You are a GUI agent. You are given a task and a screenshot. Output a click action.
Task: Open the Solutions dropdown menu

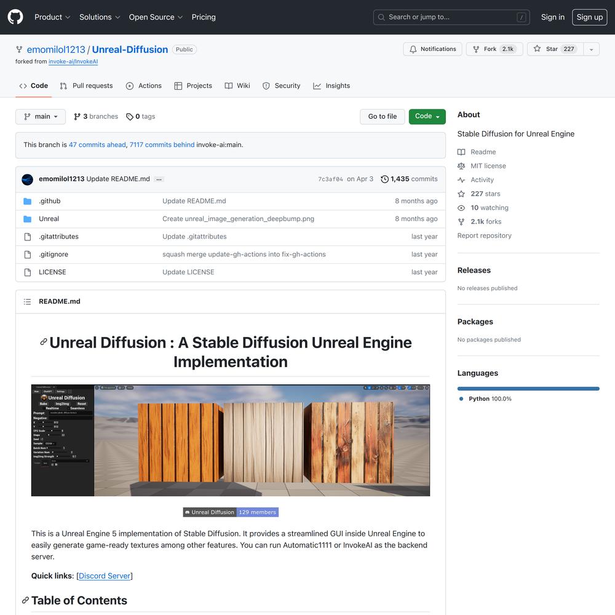100,17
